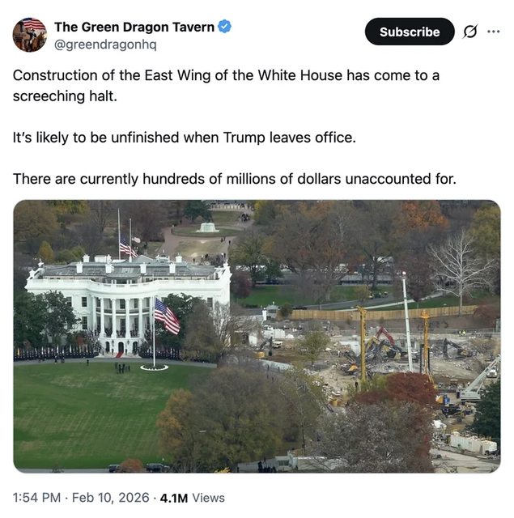
Task: Click the @greendragonhq handle
Action: (x=105, y=44)
